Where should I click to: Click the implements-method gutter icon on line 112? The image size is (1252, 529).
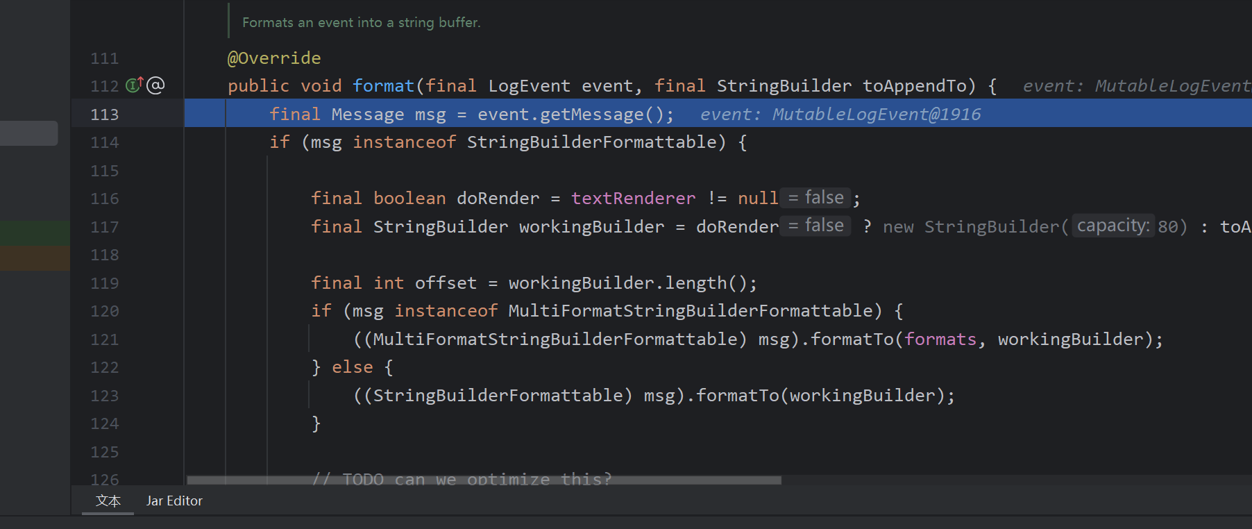(134, 85)
